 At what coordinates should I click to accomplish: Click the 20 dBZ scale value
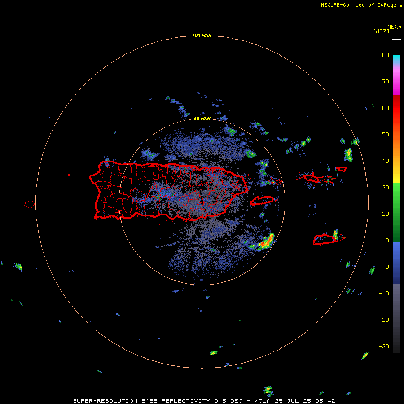[x=386, y=214]
